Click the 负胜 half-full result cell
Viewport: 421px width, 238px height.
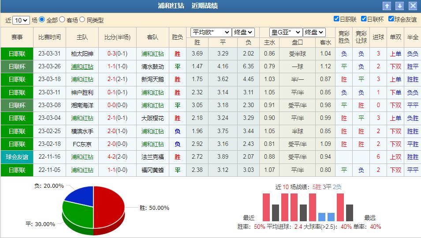413,118
